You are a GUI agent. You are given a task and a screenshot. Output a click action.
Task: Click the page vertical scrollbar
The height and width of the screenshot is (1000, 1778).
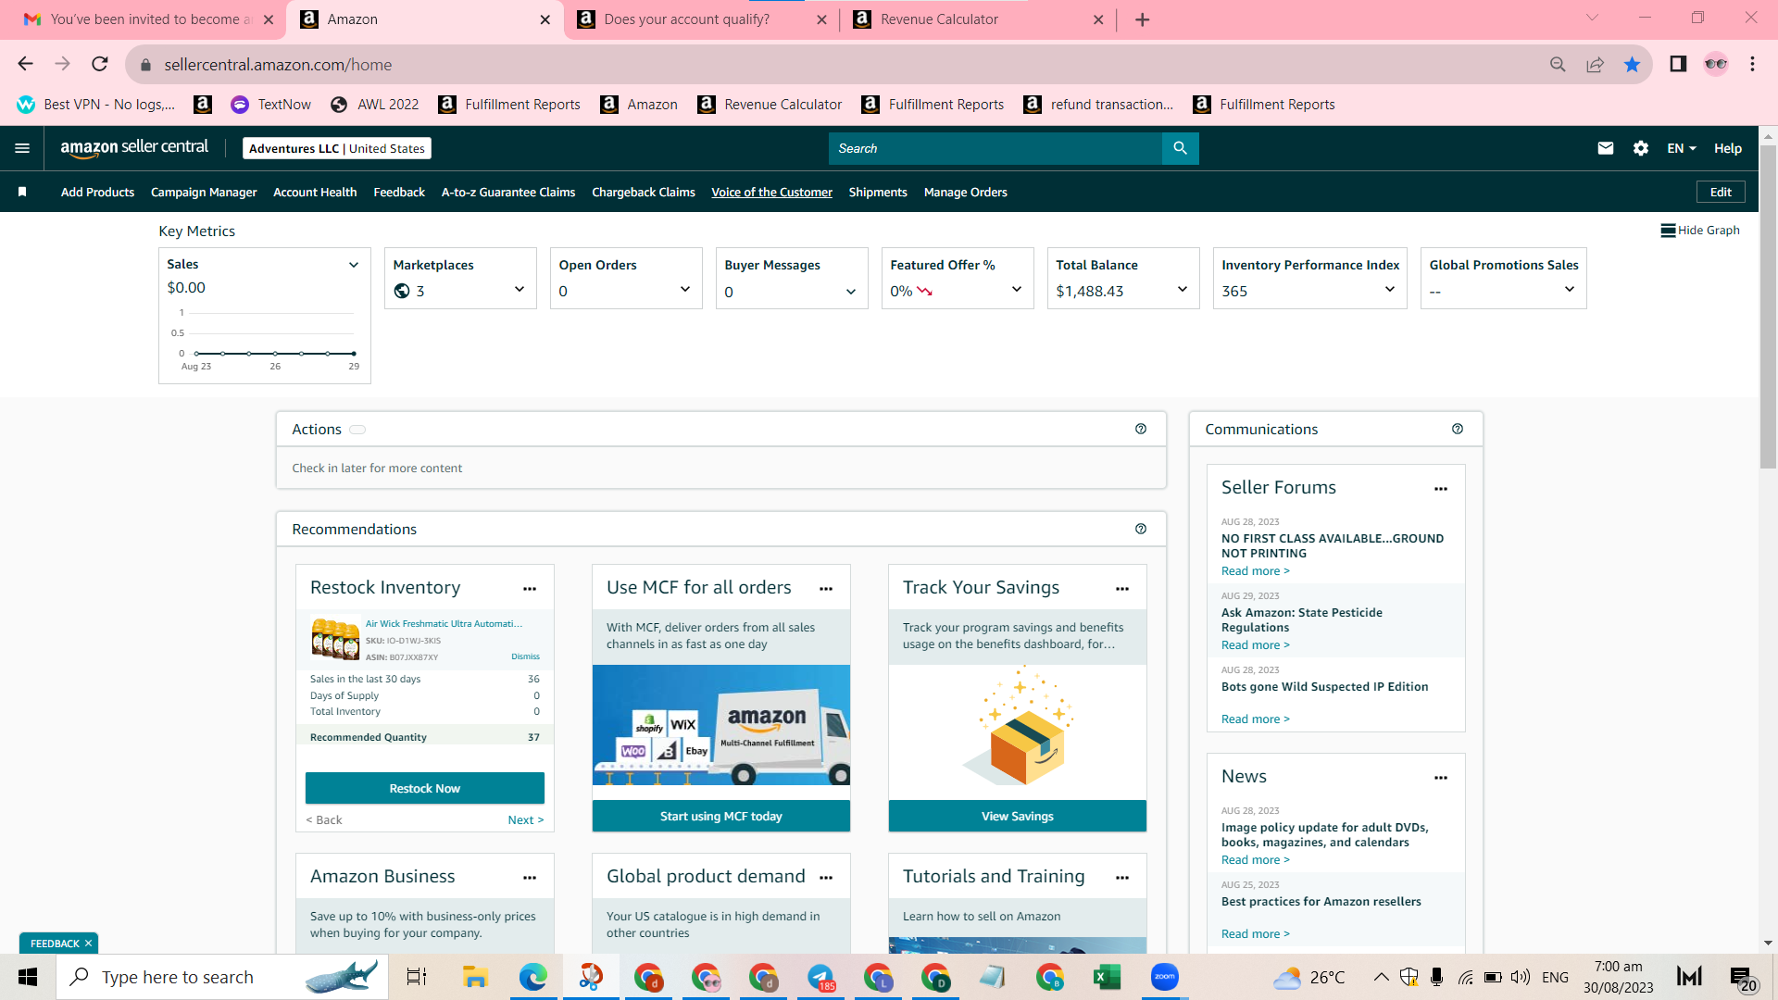(1768, 306)
